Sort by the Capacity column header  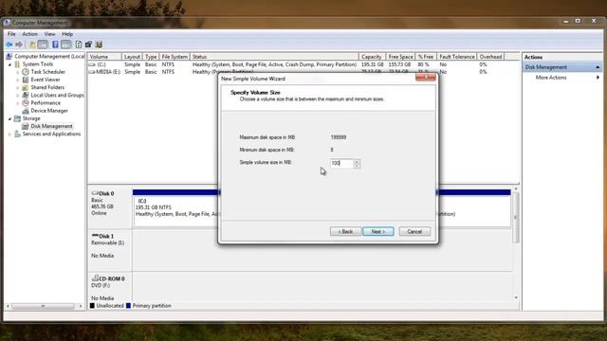[372, 57]
